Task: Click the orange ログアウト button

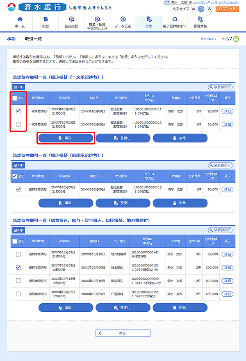Action: pyautogui.click(x=227, y=9)
